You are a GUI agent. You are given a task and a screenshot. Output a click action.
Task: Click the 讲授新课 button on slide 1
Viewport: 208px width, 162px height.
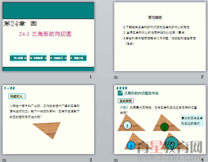pos(38,58)
